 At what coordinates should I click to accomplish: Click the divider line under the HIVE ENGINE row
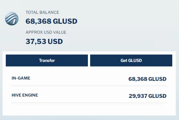89,103
